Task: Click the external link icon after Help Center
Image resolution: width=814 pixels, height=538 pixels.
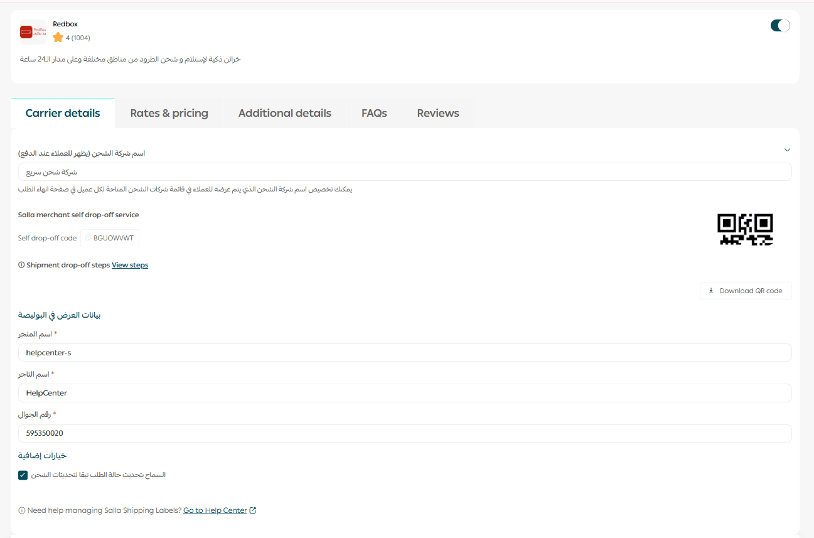Action: click(253, 510)
